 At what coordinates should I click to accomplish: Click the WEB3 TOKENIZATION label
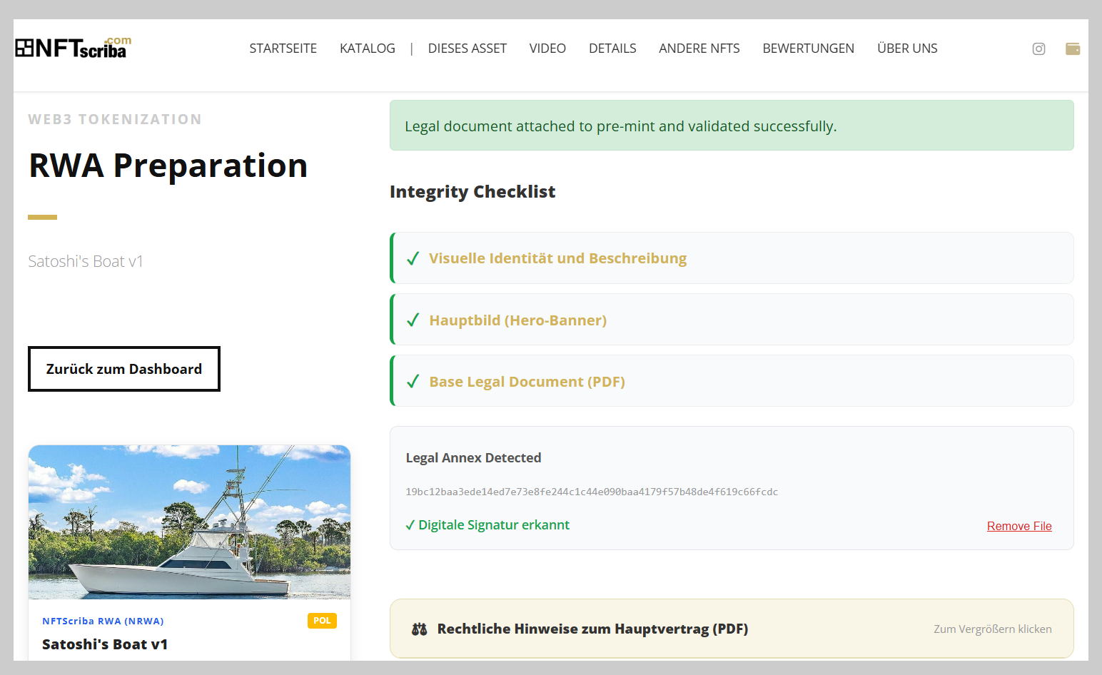[x=115, y=119]
